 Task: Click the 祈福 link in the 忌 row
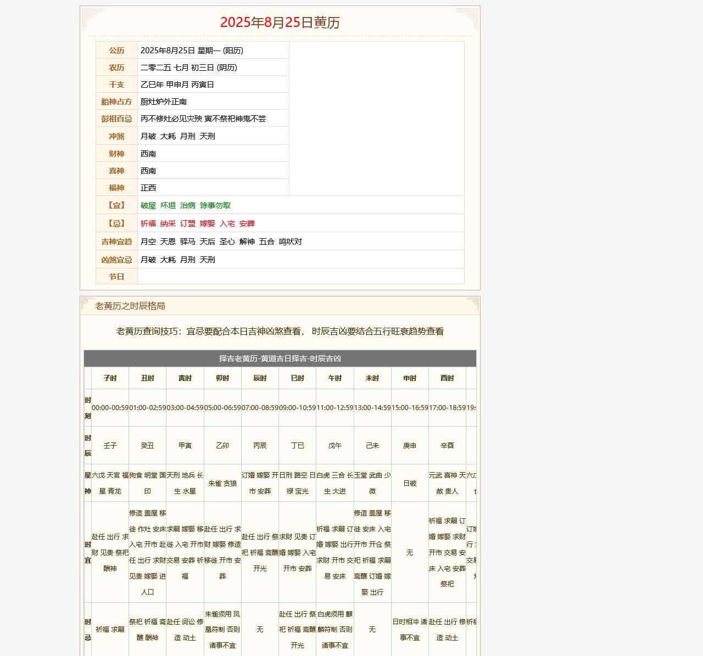point(147,223)
